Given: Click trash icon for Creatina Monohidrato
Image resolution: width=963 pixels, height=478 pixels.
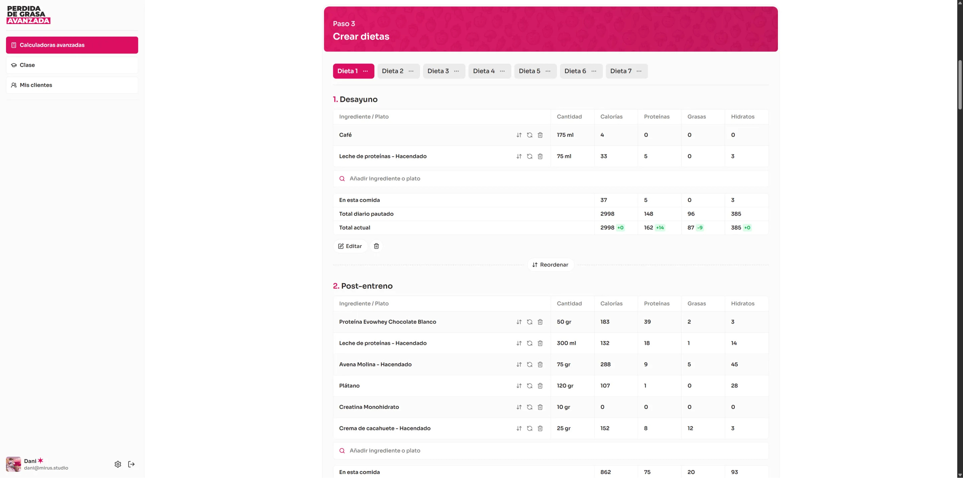Looking at the screenshot, I should tap(540, 407).
